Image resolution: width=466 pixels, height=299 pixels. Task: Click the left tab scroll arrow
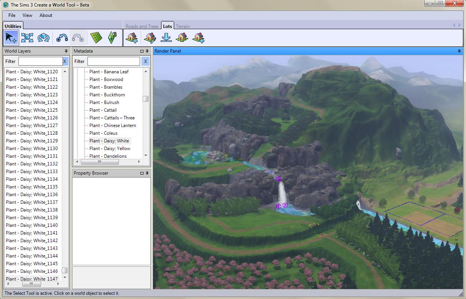tap(454, 25)
